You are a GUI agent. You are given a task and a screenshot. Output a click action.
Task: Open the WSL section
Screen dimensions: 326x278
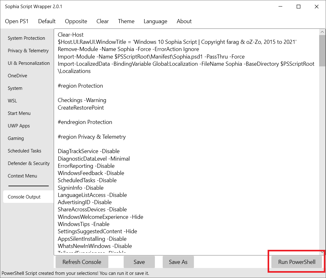(x=12, y=101)
